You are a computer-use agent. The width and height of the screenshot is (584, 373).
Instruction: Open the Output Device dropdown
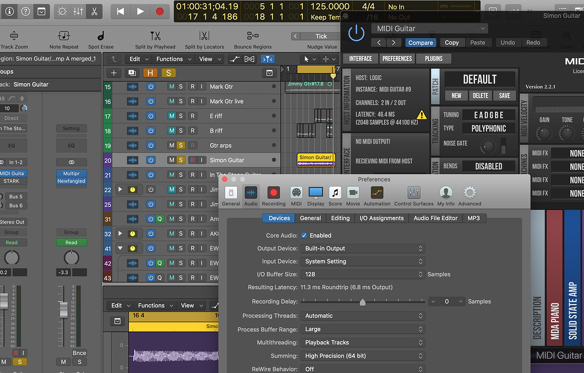(x=363, y=248)
